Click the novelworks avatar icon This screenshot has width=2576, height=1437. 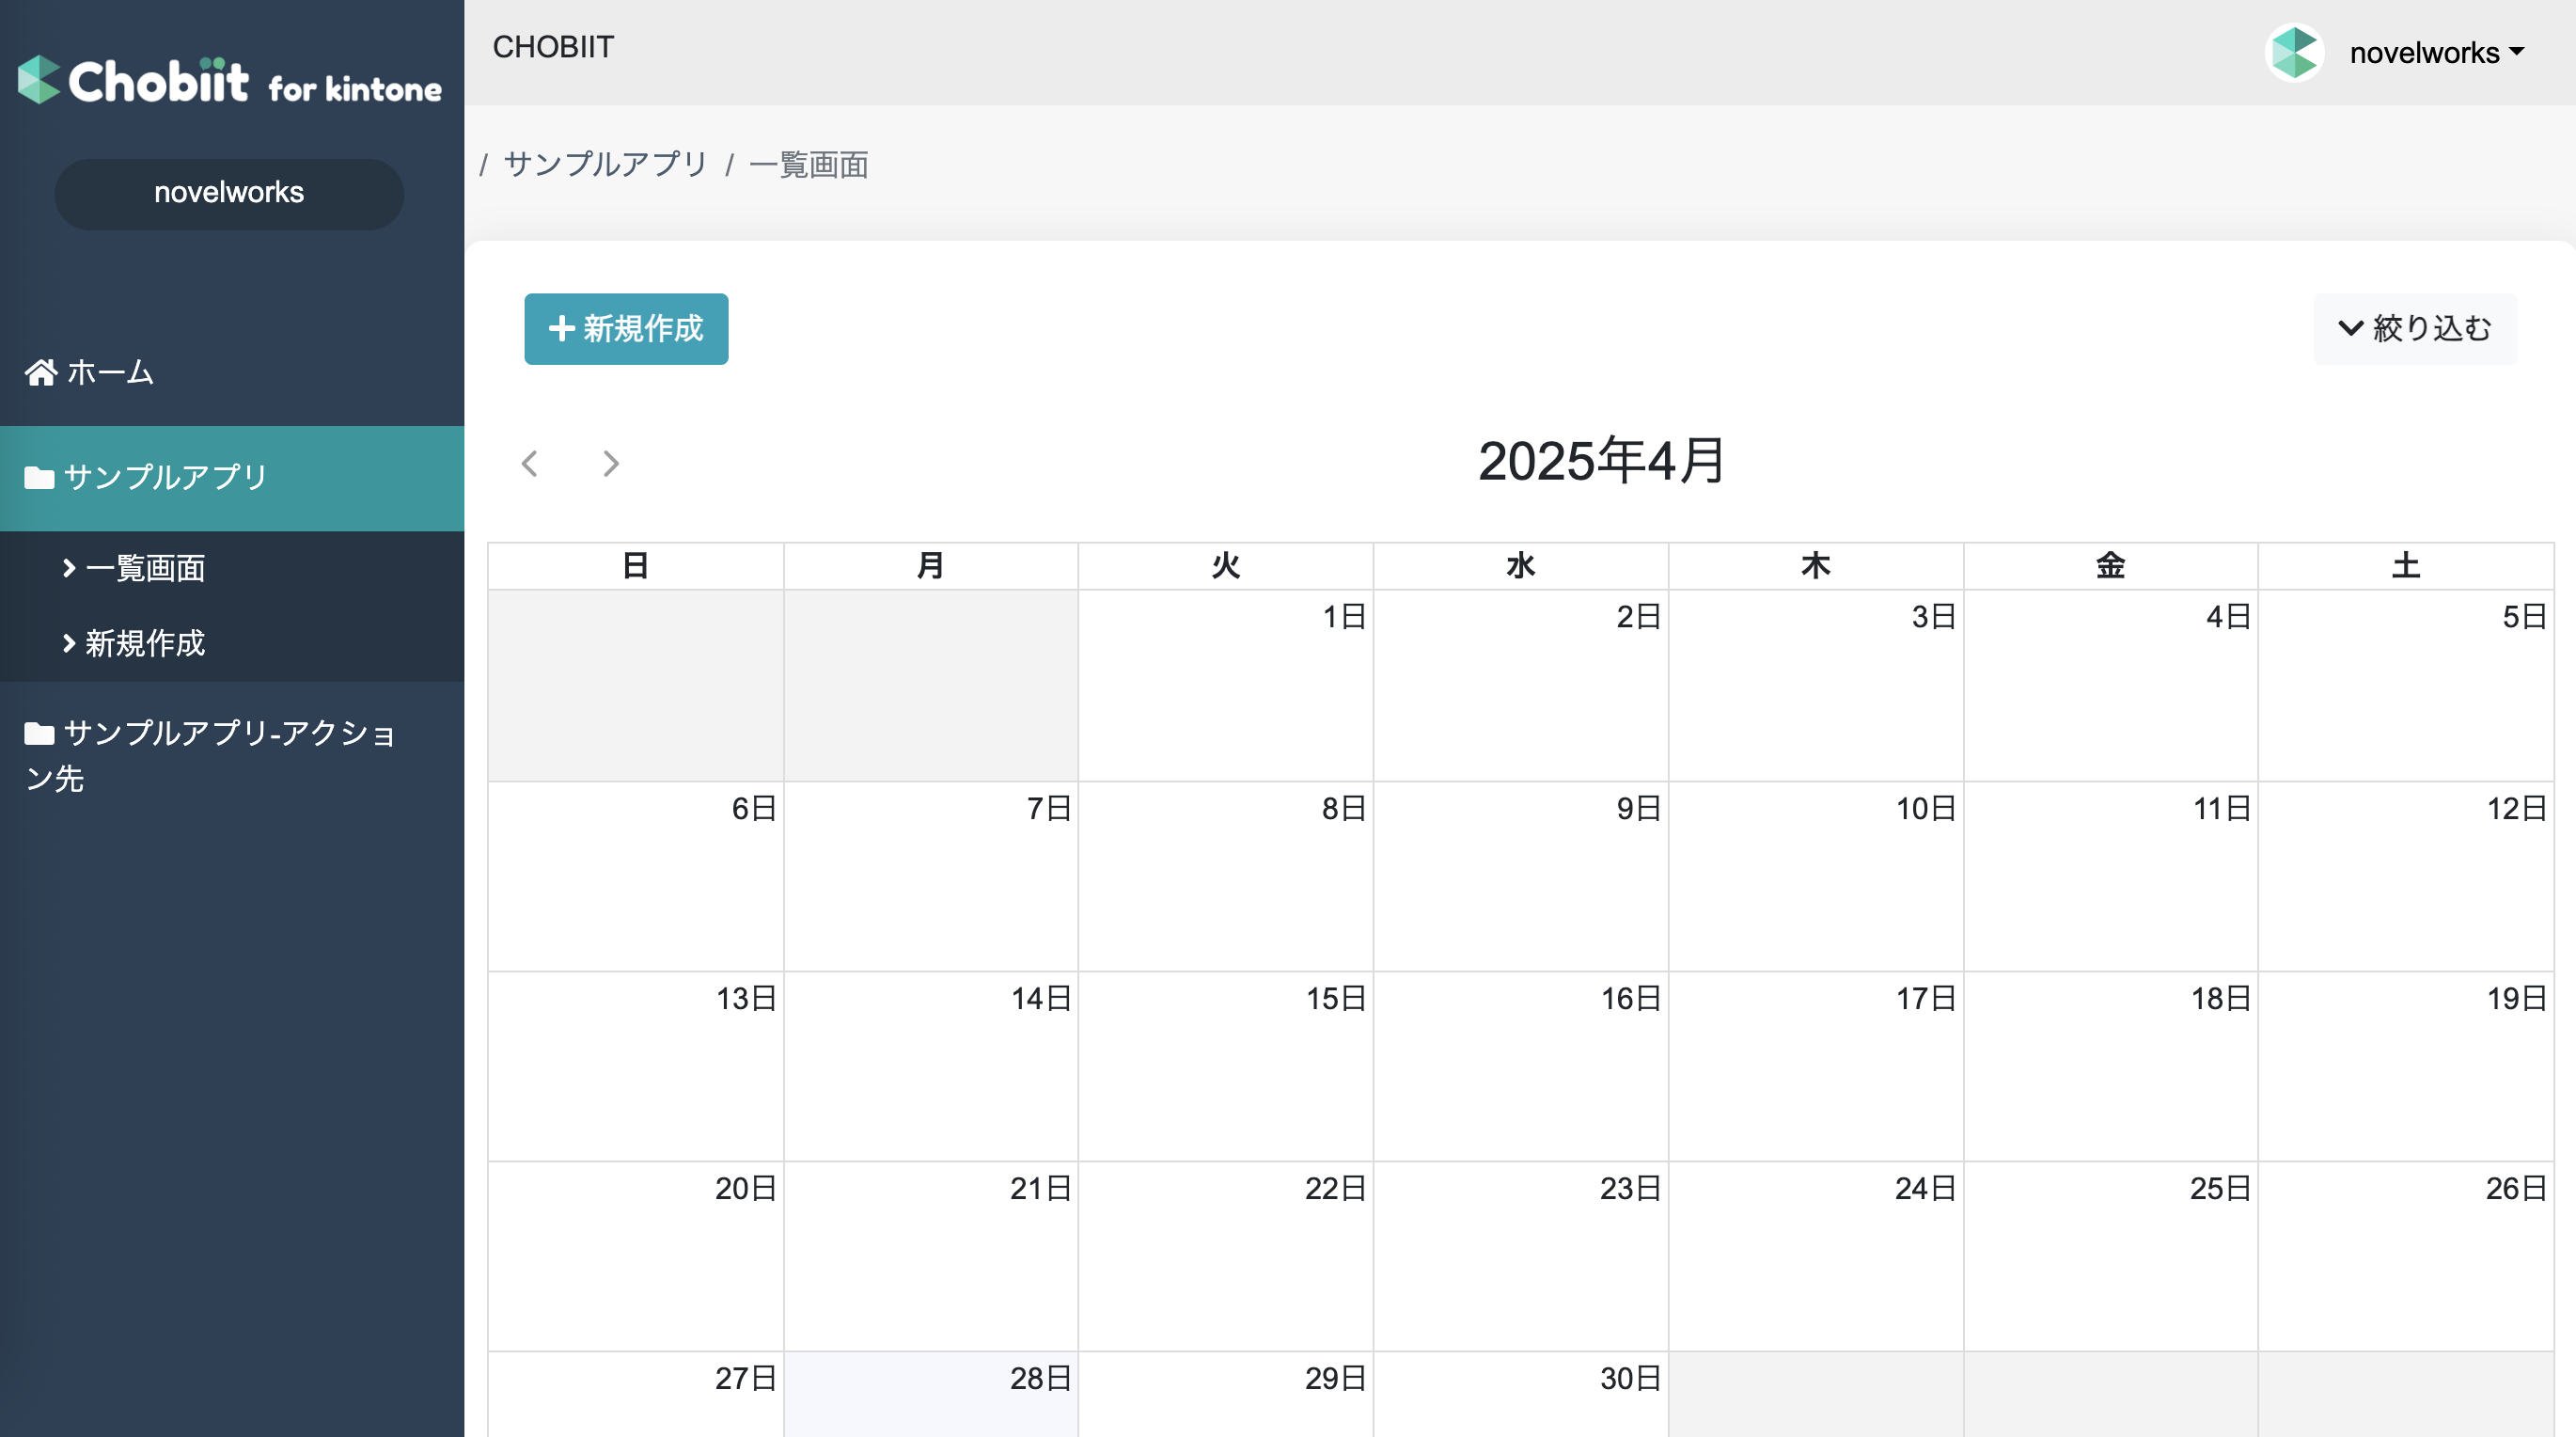[2294, 52]
